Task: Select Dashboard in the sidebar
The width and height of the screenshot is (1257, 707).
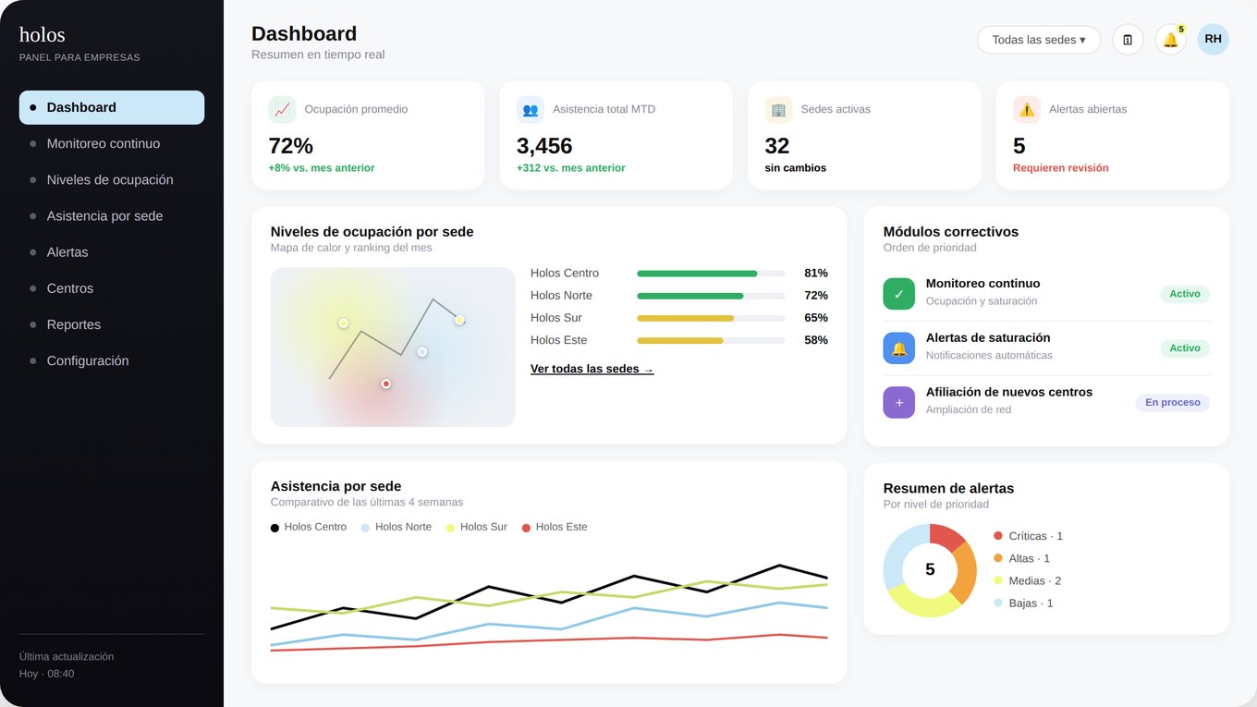Action: tap(112, 107)
